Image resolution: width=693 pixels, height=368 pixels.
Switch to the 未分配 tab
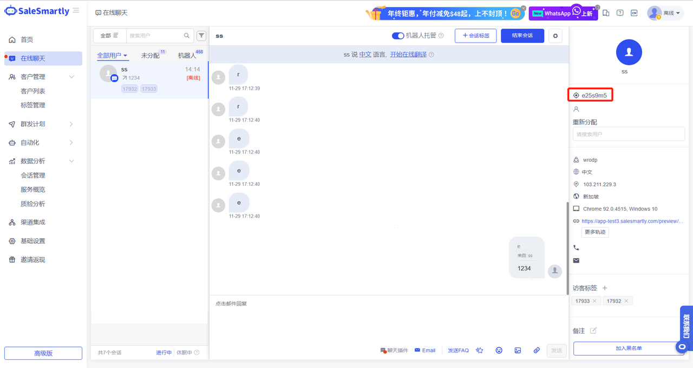click(151, 56)
